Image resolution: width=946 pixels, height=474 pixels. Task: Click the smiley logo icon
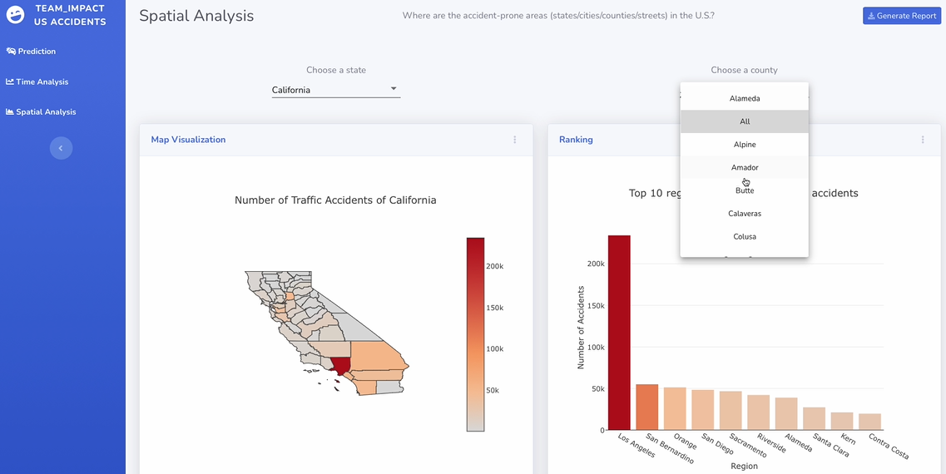click(x=15, y=15)
